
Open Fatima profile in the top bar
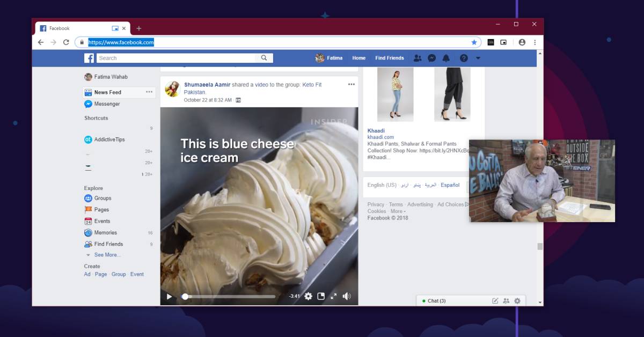click(329, 58)
